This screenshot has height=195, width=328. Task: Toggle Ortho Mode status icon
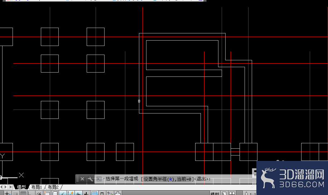(31, 193)
